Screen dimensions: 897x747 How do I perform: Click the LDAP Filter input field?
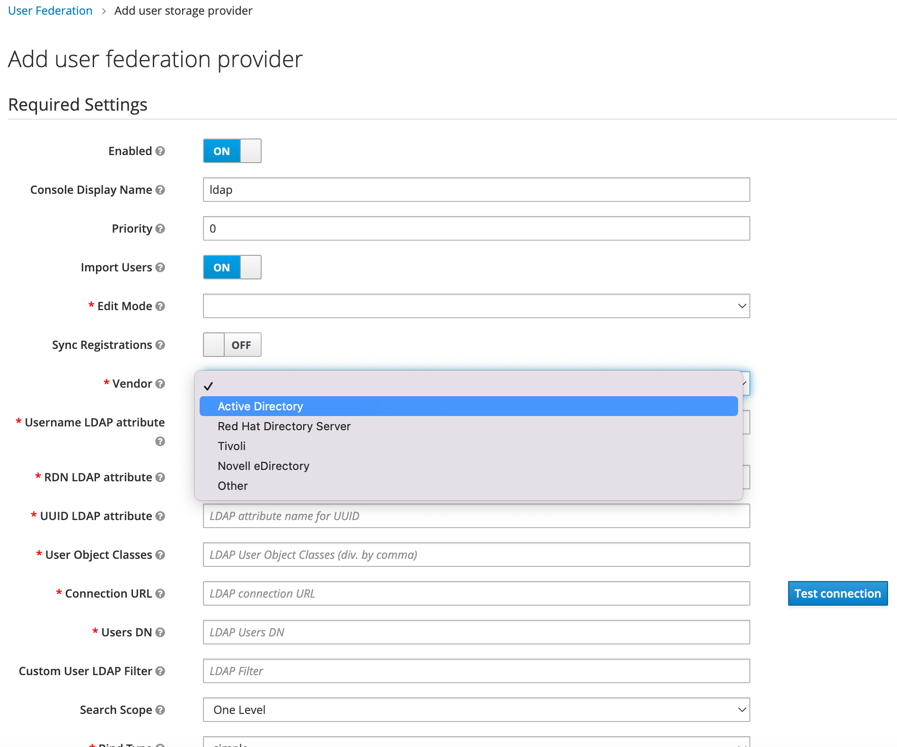pyautogui.click(x=476, y=671)
